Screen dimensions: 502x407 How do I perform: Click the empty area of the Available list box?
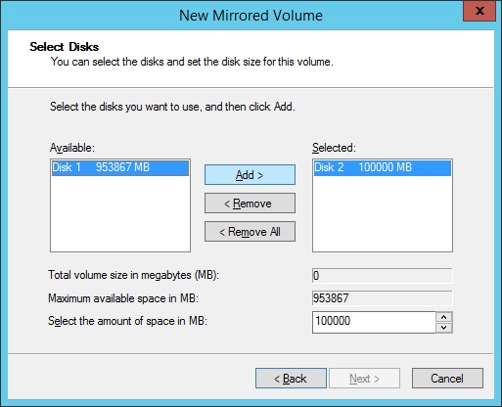coord(120,213)
